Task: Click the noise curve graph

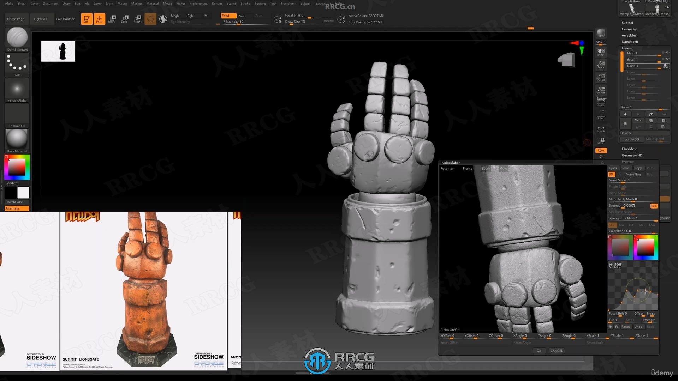Action: click(633, 286)
